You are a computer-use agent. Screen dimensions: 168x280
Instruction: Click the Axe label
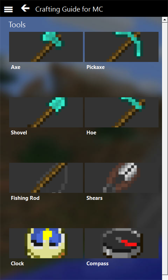coord(16,67)
